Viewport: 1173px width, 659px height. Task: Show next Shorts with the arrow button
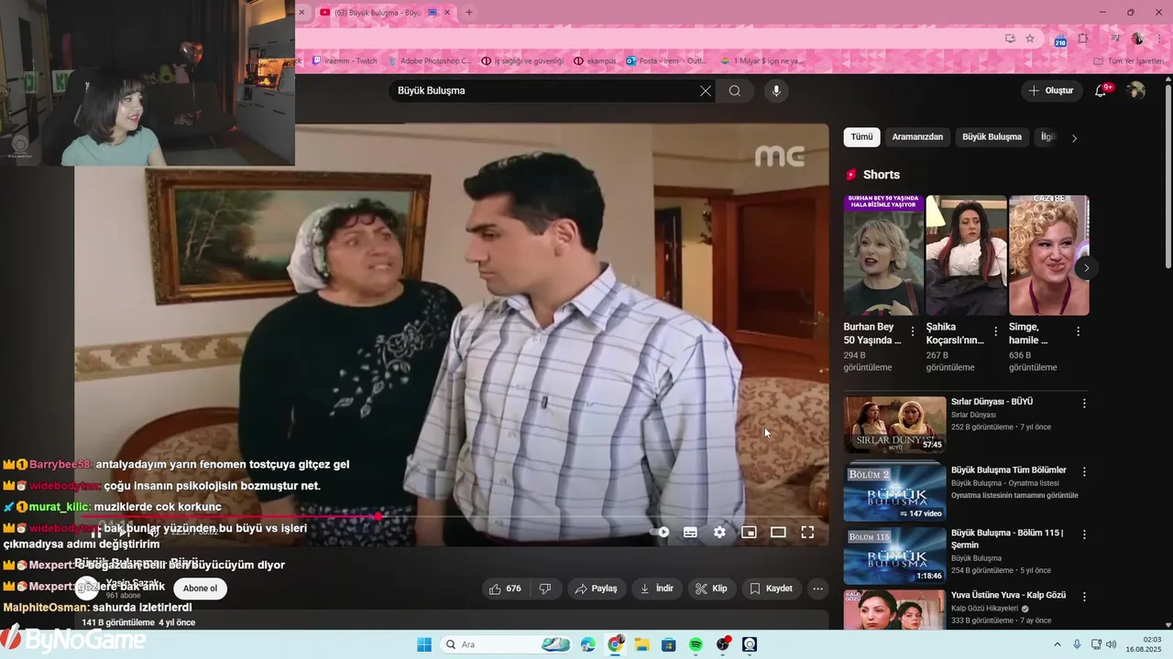click(1086, 268)
